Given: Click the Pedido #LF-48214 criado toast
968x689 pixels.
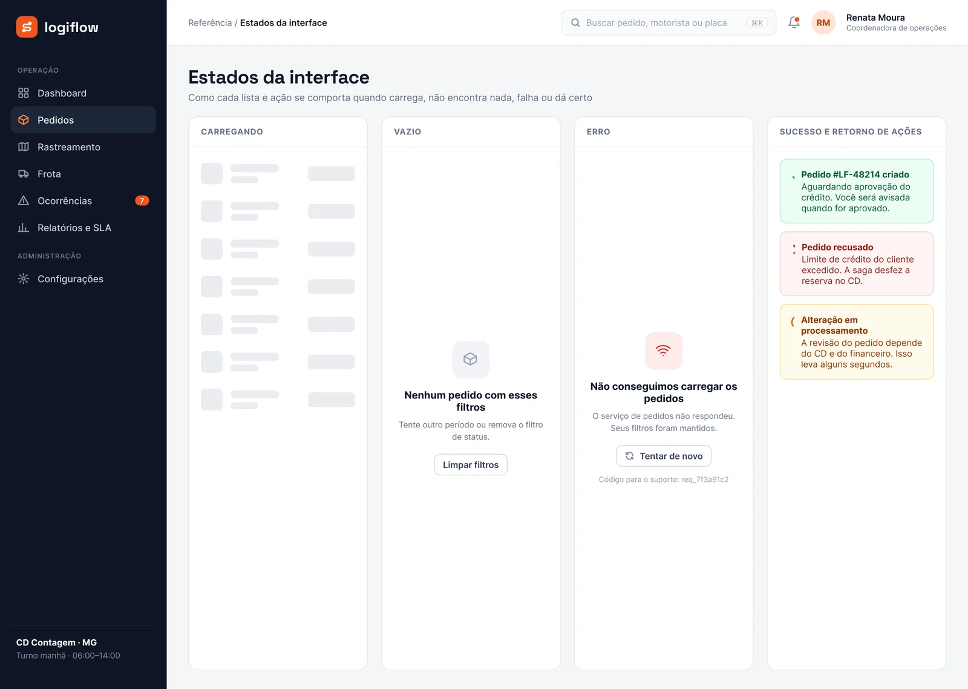Looking at the screenshot, I should tap(857, 191).
